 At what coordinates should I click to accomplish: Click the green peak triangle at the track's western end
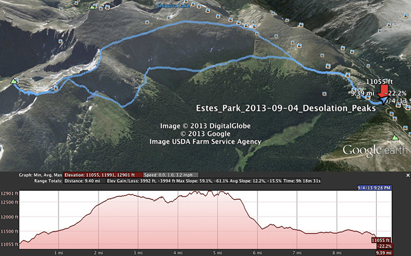[13, 81]
